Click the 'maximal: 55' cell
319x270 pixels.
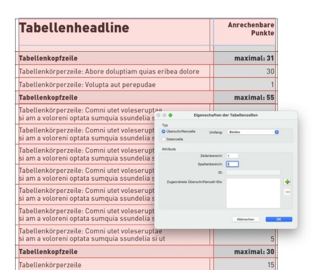[x=245, y=97]
